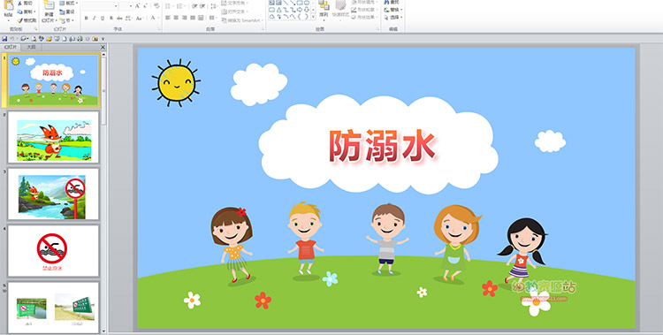The height and width of the screenshot is (335, 663).
Task: Select the right arrow shape in gallery
Action: 300,10
